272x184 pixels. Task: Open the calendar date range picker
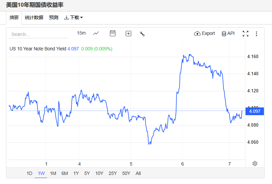click(x=113, y=33)
